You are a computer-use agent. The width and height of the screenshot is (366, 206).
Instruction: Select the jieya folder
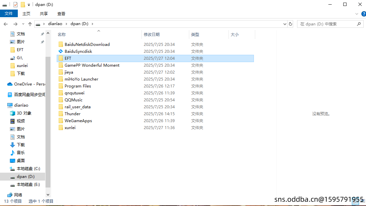[x=155, y=72]
